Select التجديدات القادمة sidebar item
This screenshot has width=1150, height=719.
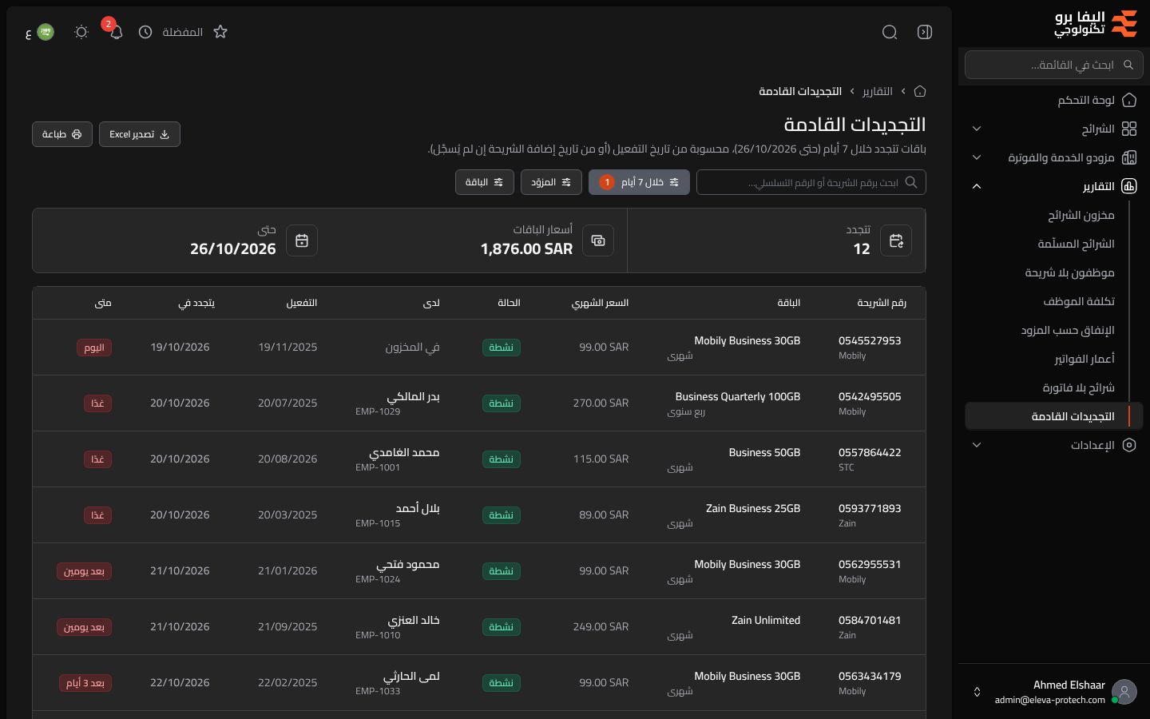tap(1054, 416)
